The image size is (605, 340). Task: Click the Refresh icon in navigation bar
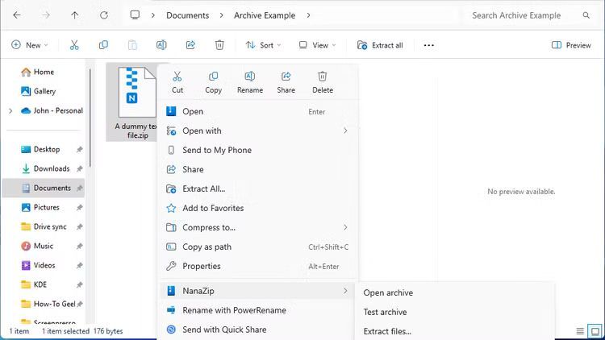pyautogui.click(x=104, y=15)
